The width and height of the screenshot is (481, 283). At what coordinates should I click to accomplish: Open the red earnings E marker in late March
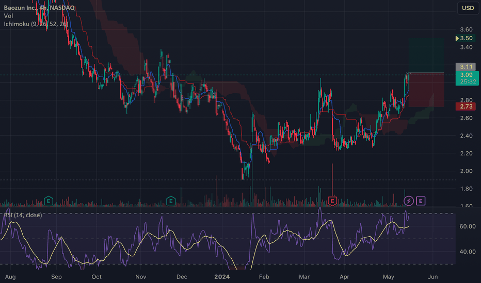coord(332,201)
